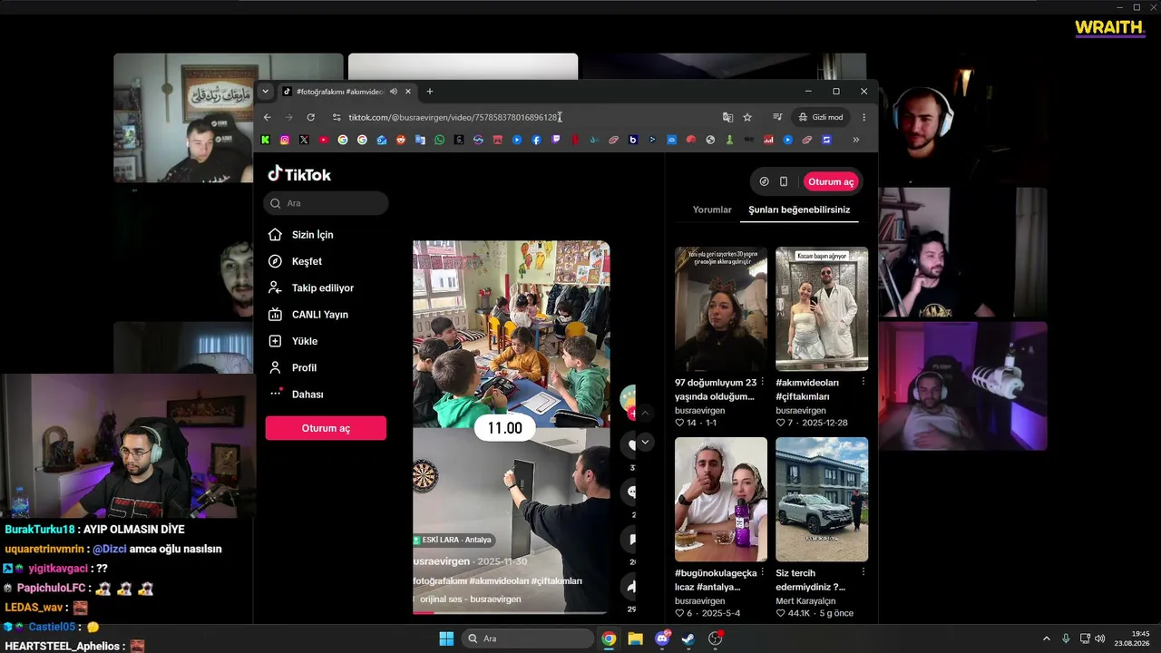Viewport: 1161px width, 653px height.
Task: Click the site information icon in address bar
Action: coord(337,117)
